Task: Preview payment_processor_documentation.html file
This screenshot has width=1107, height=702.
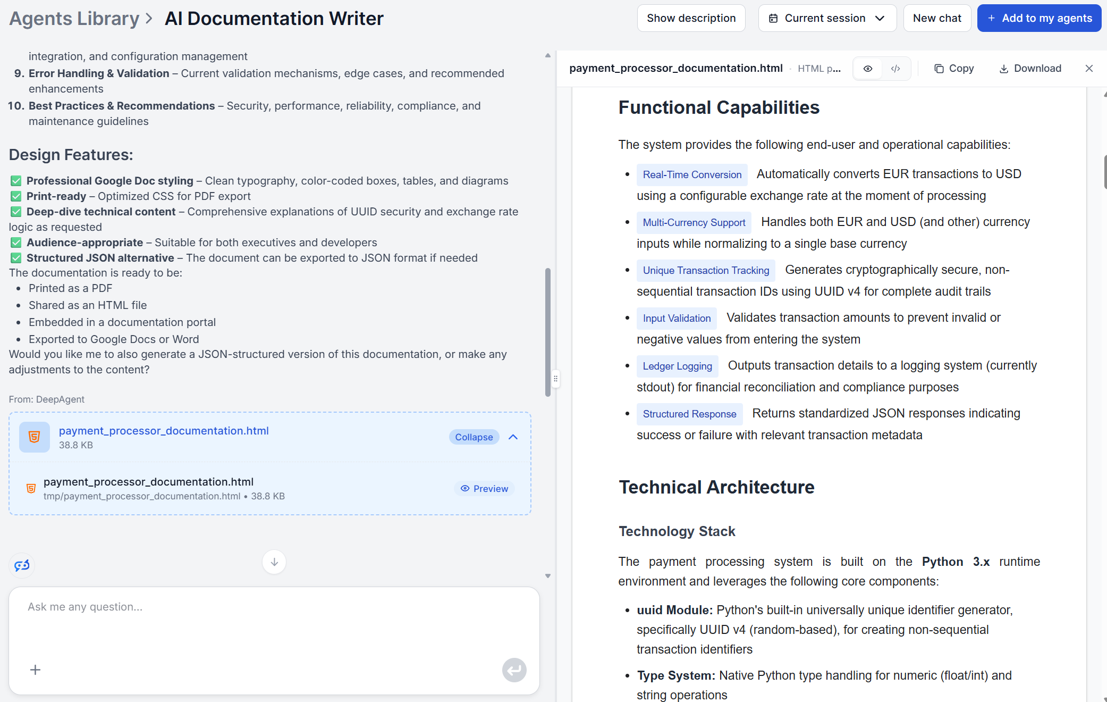Action: click(x=484, y=489)
